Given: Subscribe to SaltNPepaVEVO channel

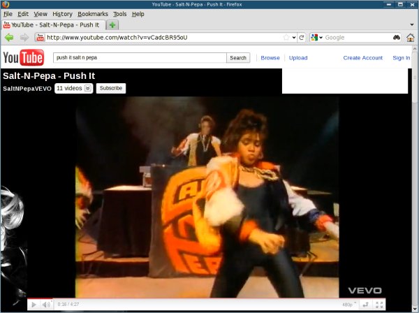Looking at the screenshot, I should tap(111, 88).
